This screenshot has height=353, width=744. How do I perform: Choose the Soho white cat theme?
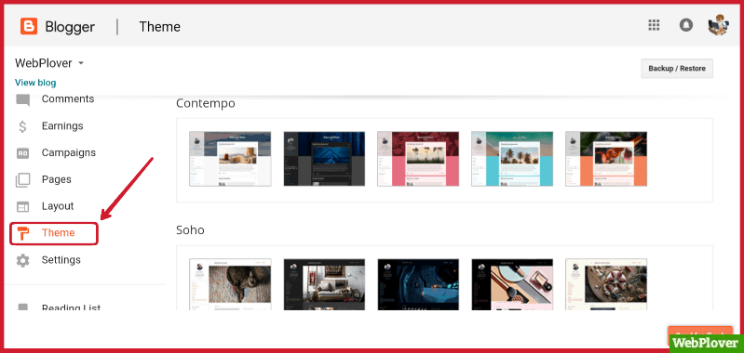pyautogui.click(x=230, y=284)
